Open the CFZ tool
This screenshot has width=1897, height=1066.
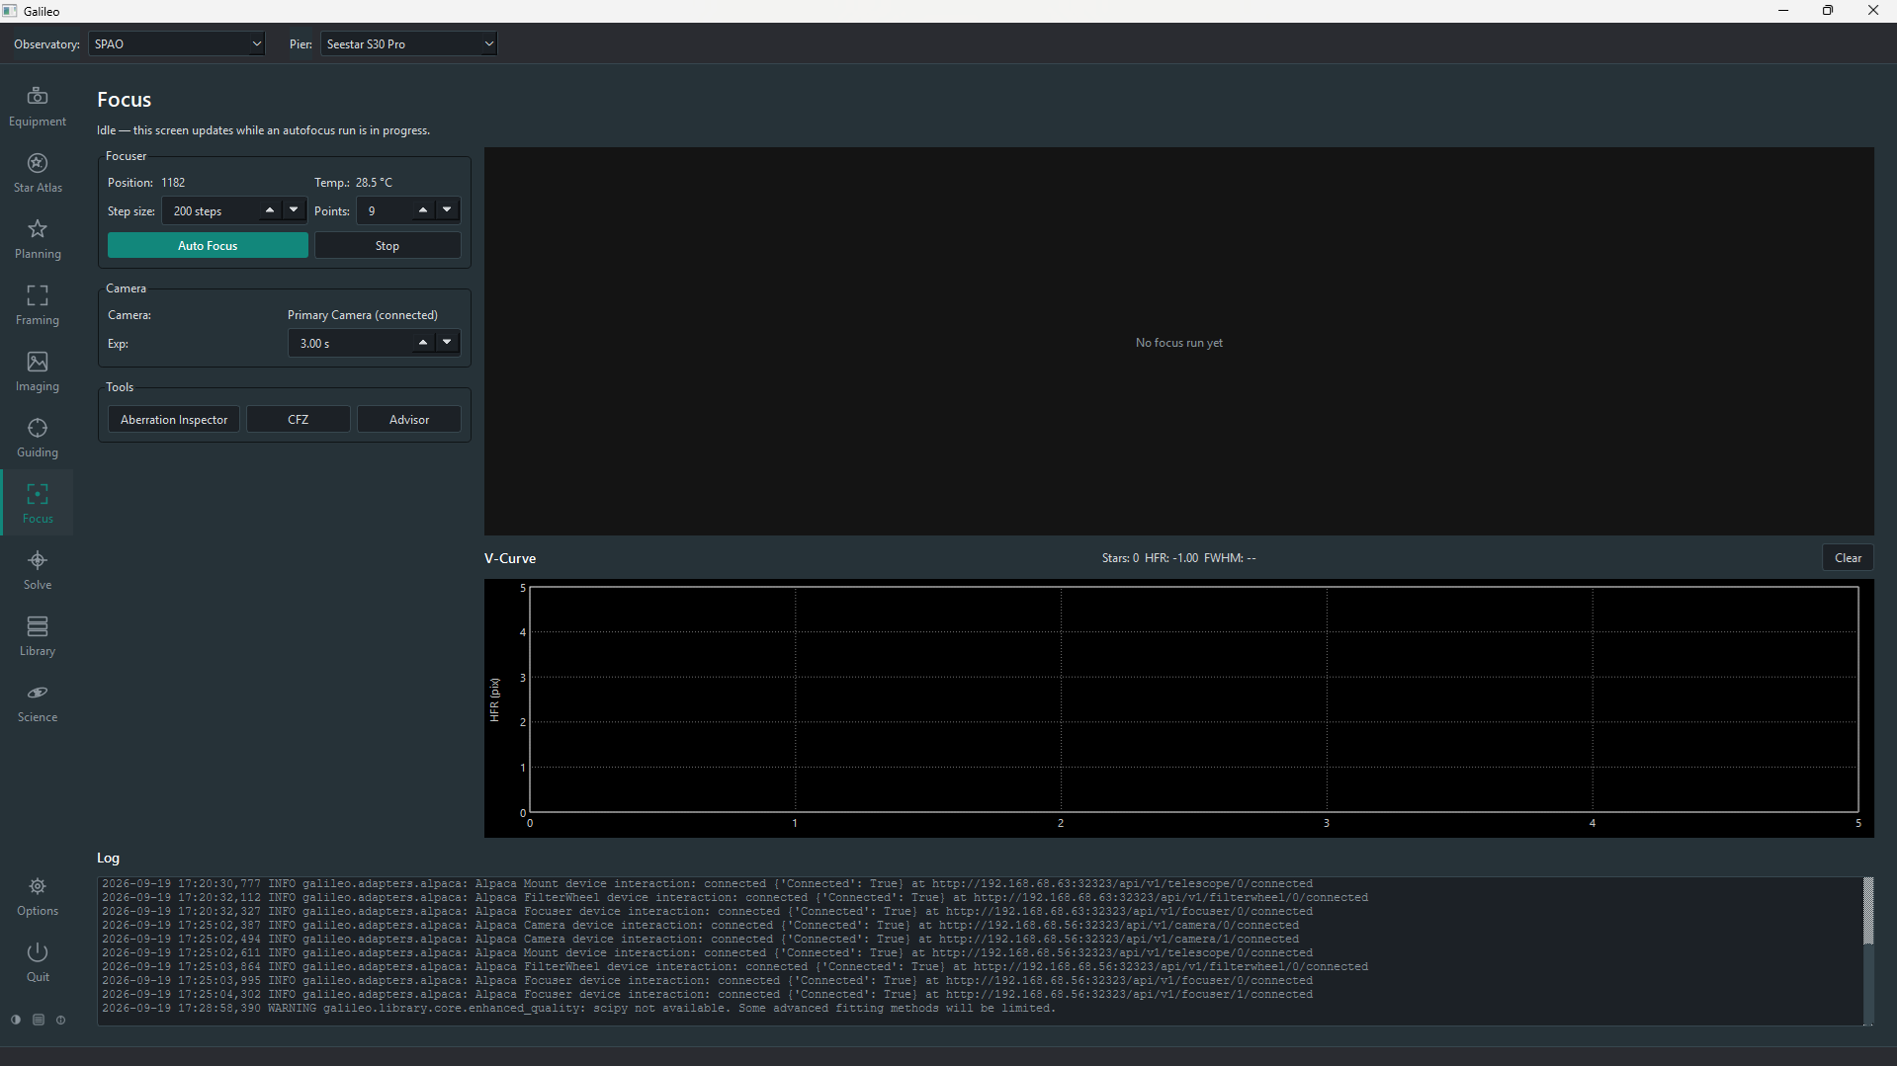point(299,419)
